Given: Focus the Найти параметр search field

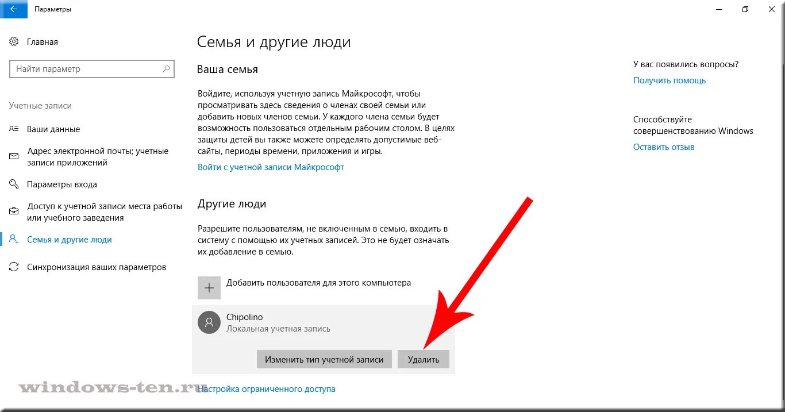Looking at the screenshot, I should 92,69.
